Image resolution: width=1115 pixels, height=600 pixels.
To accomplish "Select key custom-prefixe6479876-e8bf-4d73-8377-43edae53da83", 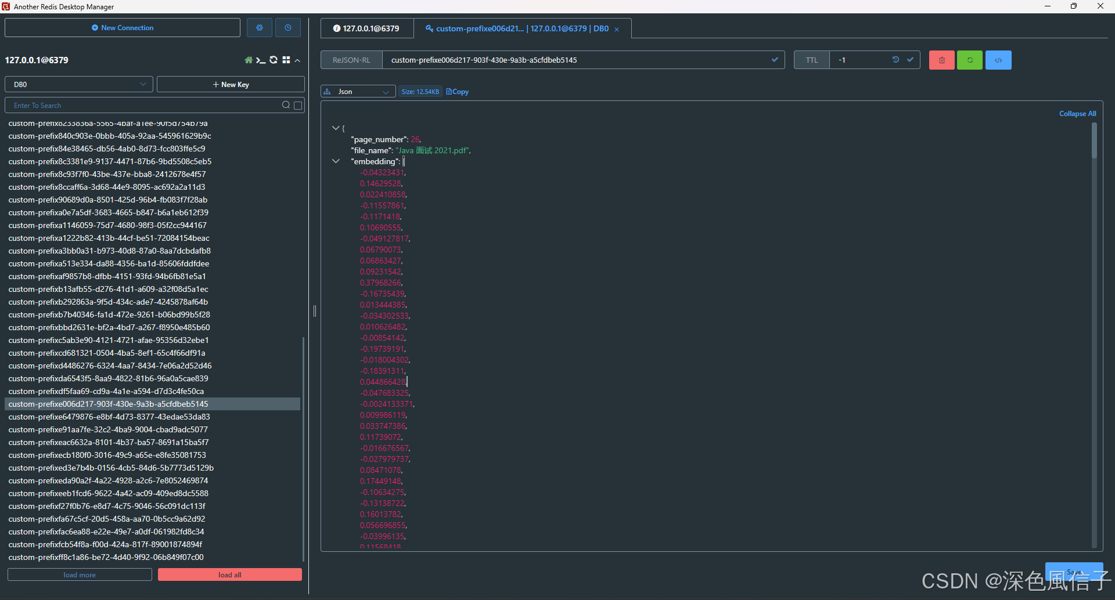I will (x=109, y=417).
